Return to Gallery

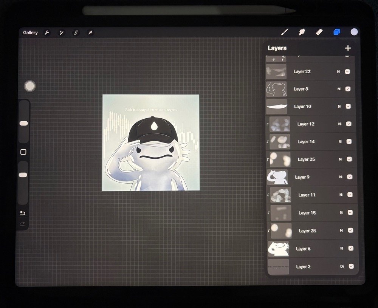coord(30,33)
